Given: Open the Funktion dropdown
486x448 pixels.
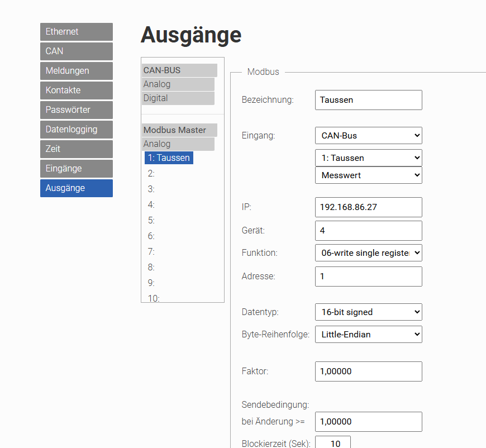Looking at the screenshot, I should [368, 253].
